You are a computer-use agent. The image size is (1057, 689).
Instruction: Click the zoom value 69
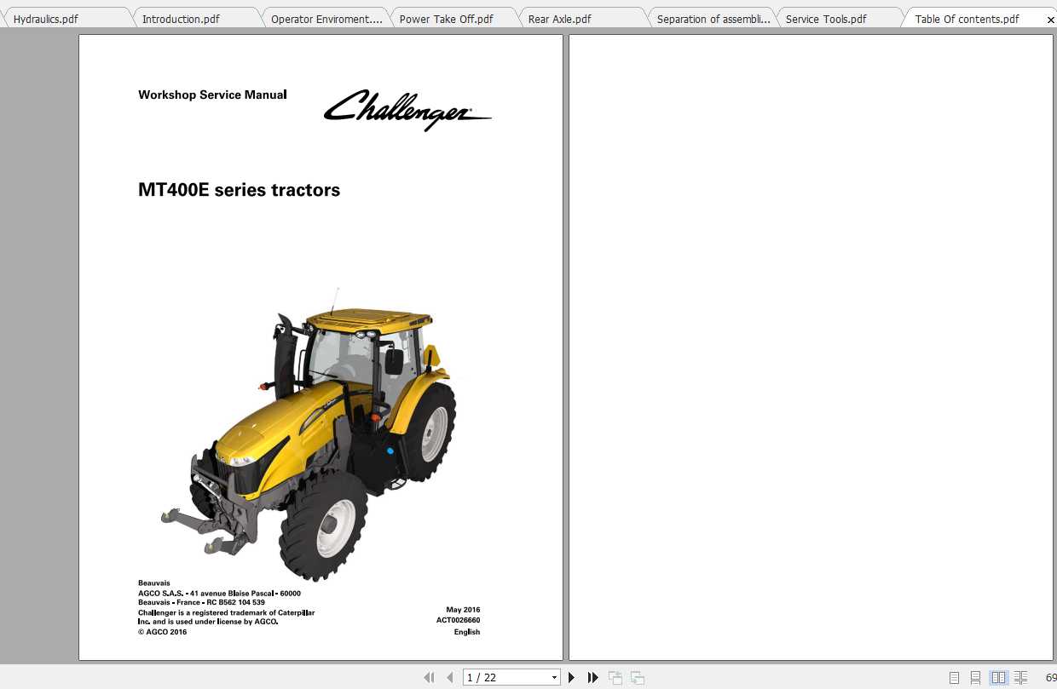point(1050,678)
